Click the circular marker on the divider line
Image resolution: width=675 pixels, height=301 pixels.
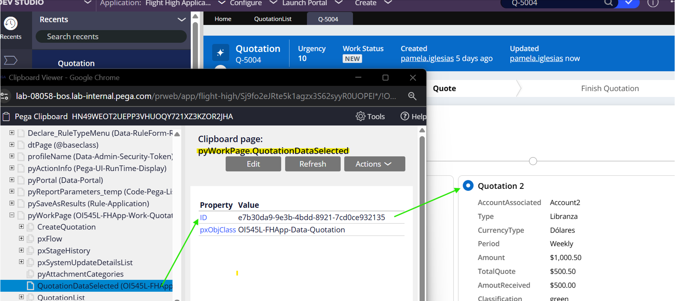click(x=533, y=161)
